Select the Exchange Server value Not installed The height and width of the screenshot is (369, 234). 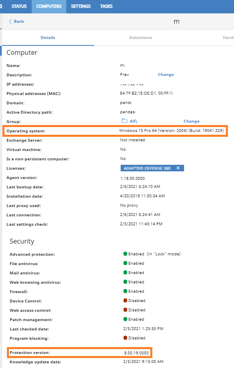tap(132, 140)
